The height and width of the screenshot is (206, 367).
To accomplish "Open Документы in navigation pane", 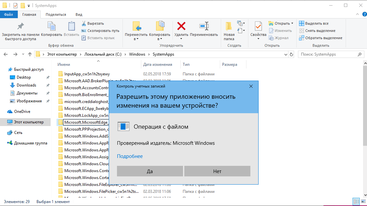I will [27, 93].
